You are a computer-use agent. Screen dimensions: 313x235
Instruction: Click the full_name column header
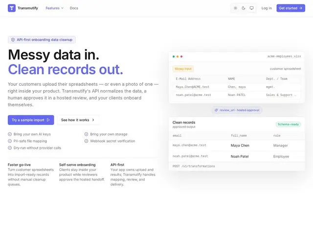tap(239, 136)
